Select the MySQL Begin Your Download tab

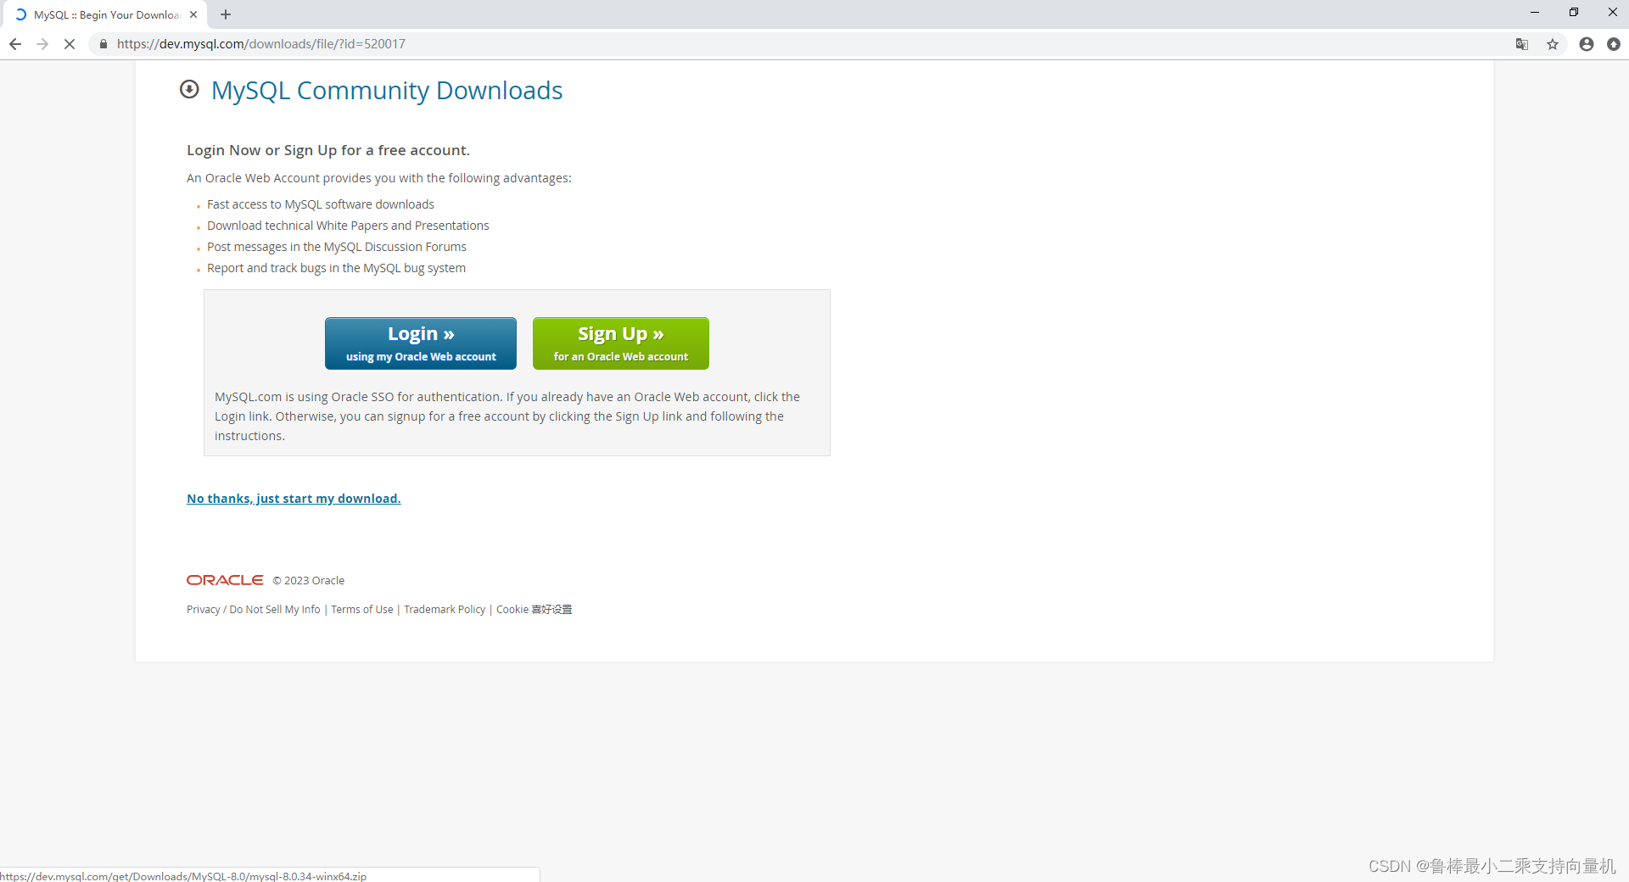click(x=105, y=14)
